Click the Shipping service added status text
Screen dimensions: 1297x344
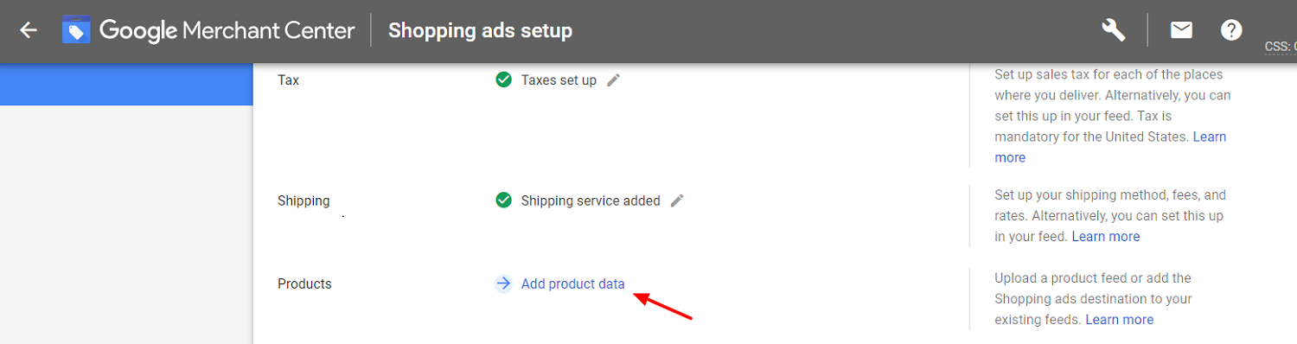[x=591, y=201]
